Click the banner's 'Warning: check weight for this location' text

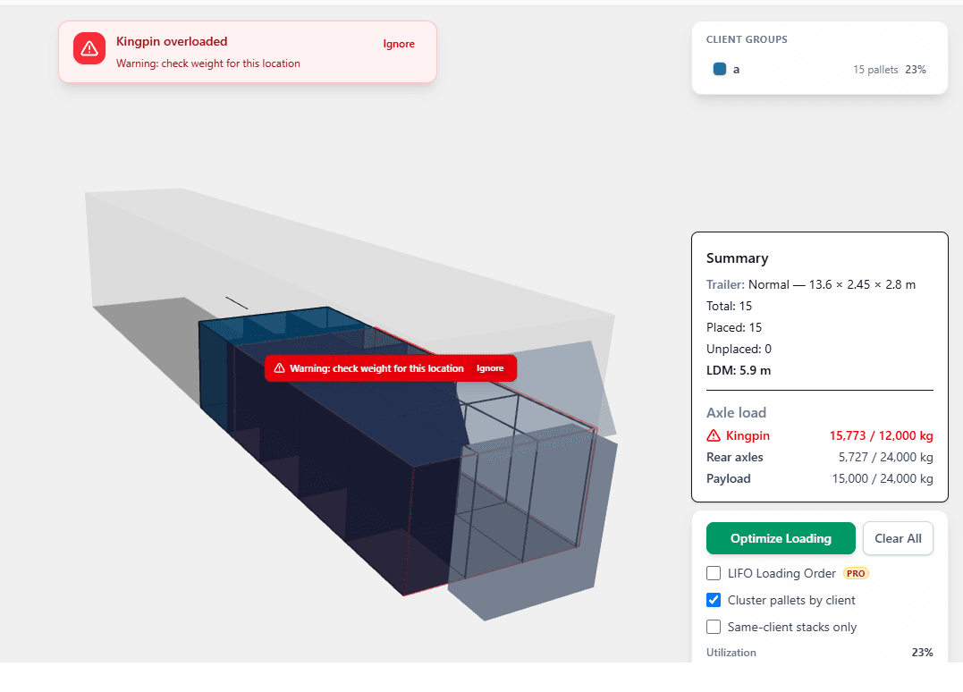[208, 63]
